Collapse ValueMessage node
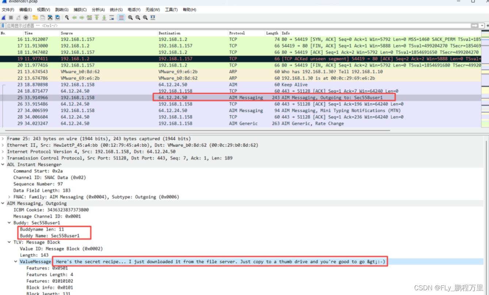Viewport: 489px width, 295px height. (16, 261)
